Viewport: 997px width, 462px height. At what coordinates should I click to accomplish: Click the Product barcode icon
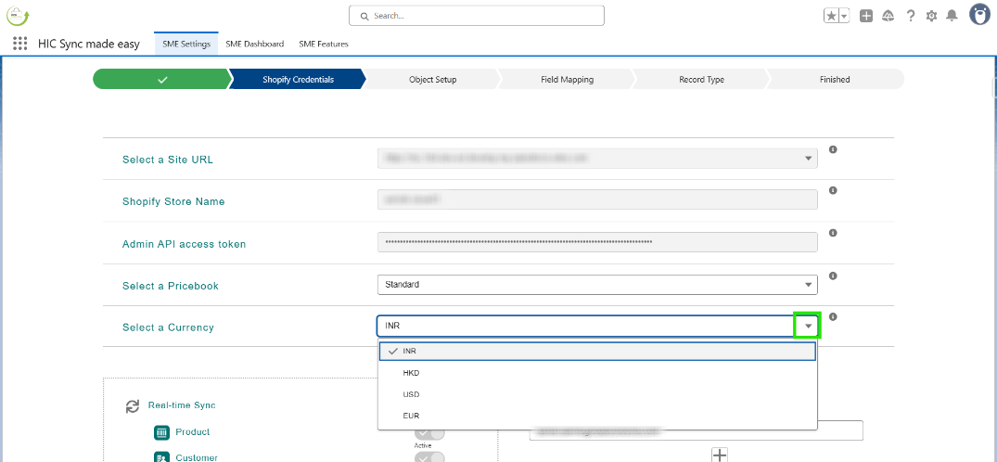pyautogui.click(x=161, y=432)
